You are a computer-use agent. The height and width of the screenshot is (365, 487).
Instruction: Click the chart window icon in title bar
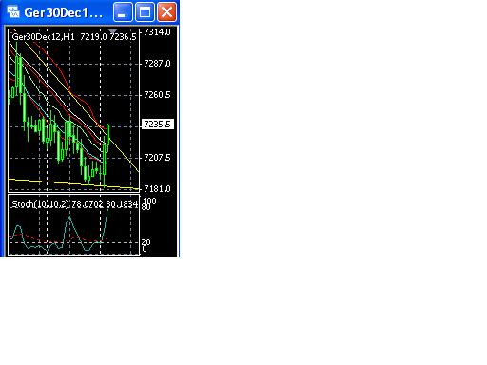(13, 11)
